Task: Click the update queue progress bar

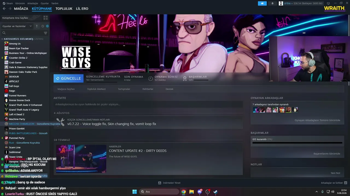Action: pyautogui.click(x=101, y=82)
